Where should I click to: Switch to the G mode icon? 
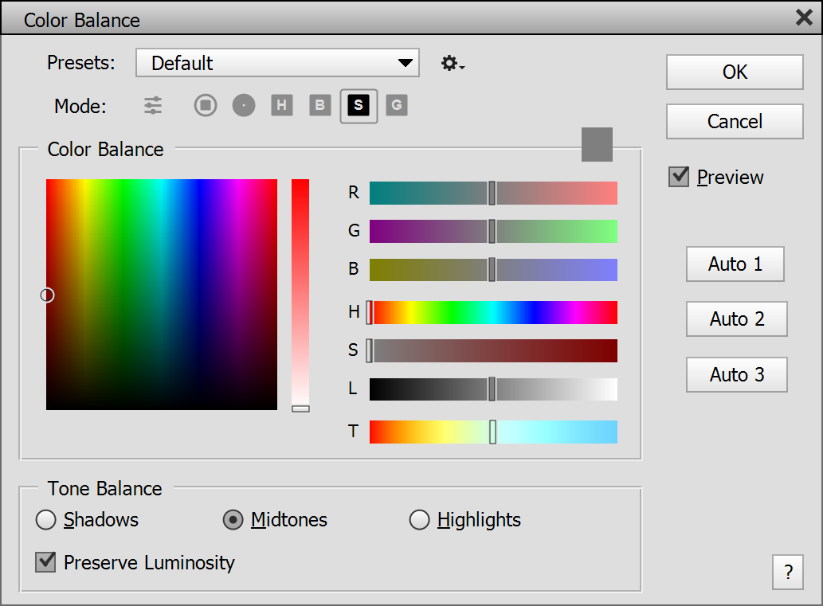[397, 105]
